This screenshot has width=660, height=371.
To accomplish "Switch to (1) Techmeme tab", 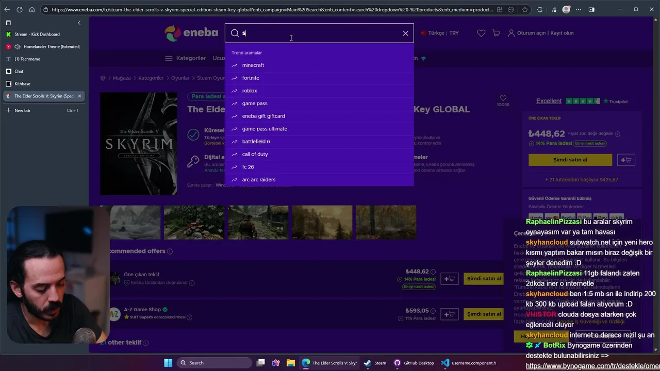I will 43,59.
